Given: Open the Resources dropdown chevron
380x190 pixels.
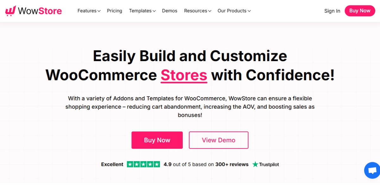Looking at the screenshot, I should point(210,11).
